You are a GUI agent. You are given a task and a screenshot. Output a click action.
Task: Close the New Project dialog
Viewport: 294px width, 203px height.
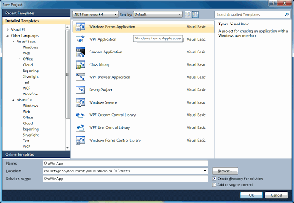pos(285,3)
